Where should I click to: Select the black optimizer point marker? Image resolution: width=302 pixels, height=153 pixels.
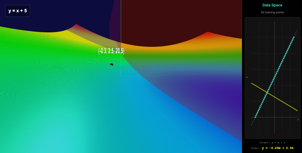(112, 64)
